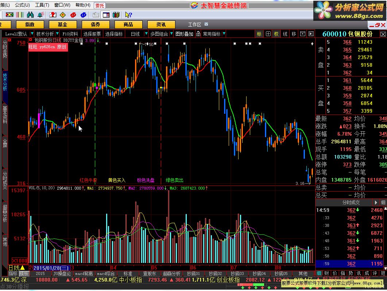
Task: Select the 财 tab under quote panel
Action: click(326, 273)
